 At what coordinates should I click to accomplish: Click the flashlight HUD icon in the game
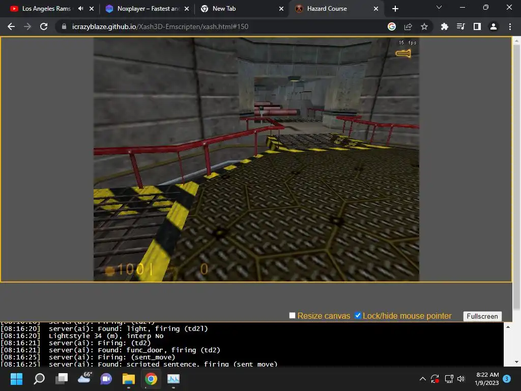[403, 53]
